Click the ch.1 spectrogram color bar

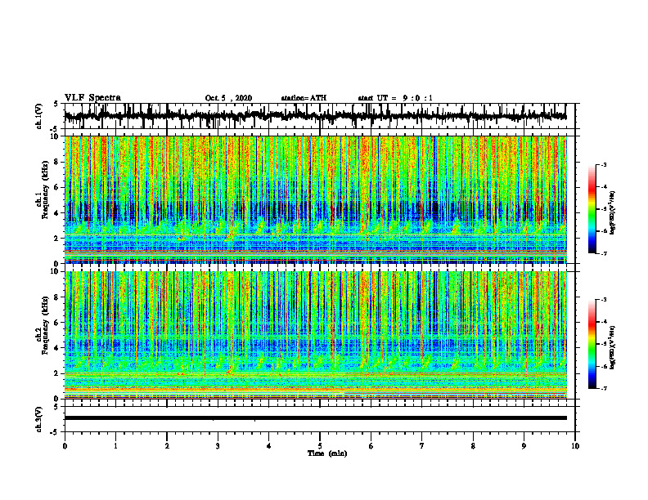coord(592,208)
